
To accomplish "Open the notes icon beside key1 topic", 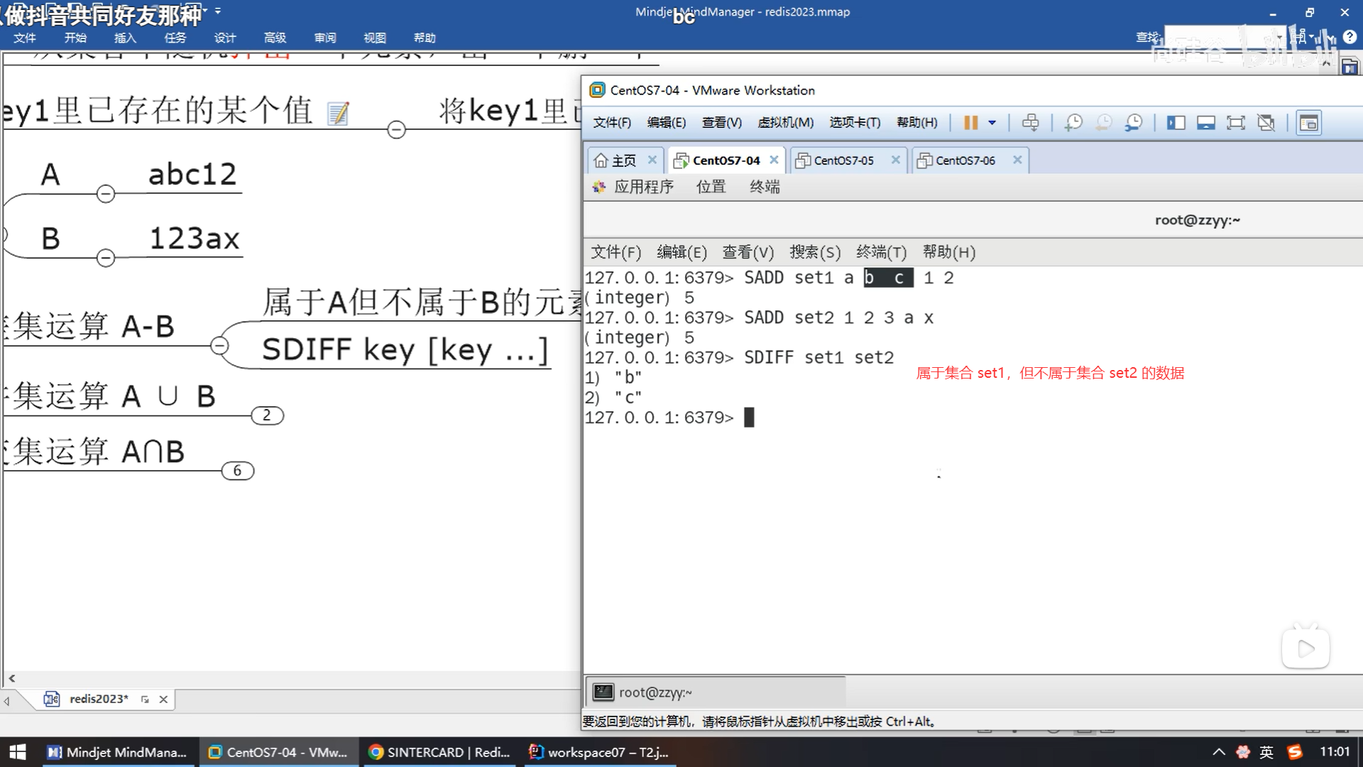I will (338, 114).
